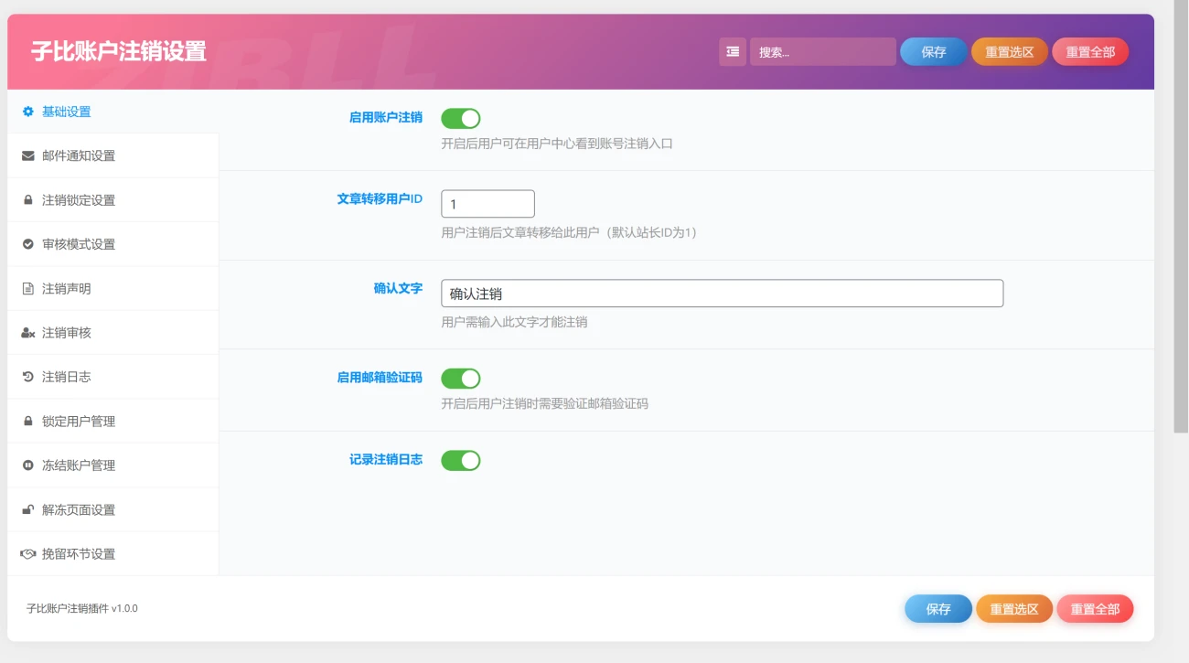Screen dimensions: 1189x663
Task: Click the eye icon for 挽留环节设置
Action: pos(27,553)
